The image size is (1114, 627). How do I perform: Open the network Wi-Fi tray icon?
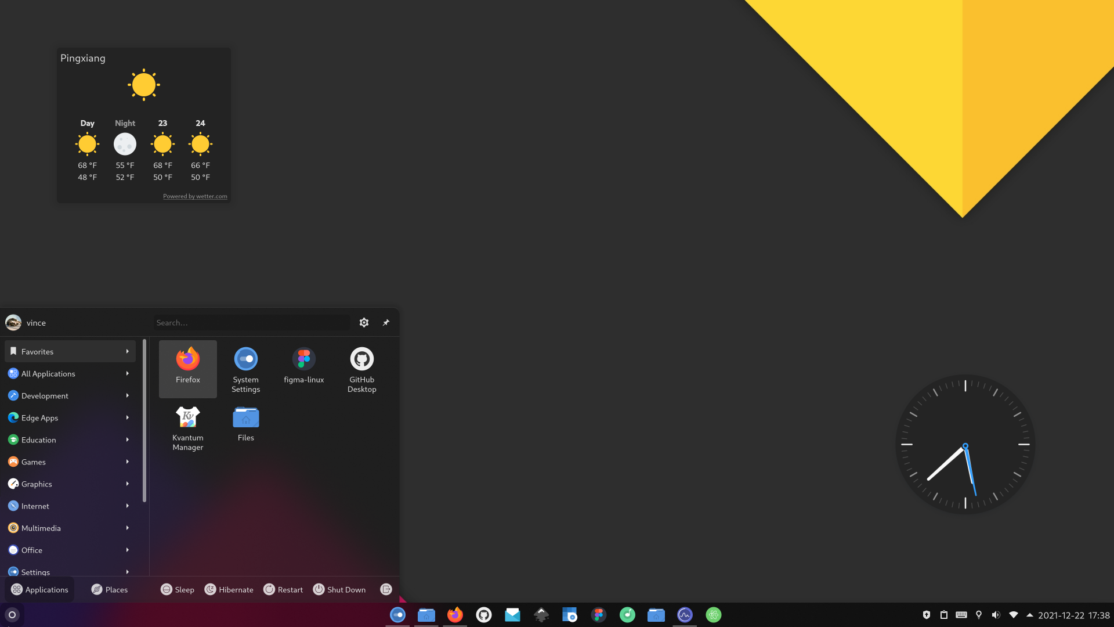[1014, 615]
